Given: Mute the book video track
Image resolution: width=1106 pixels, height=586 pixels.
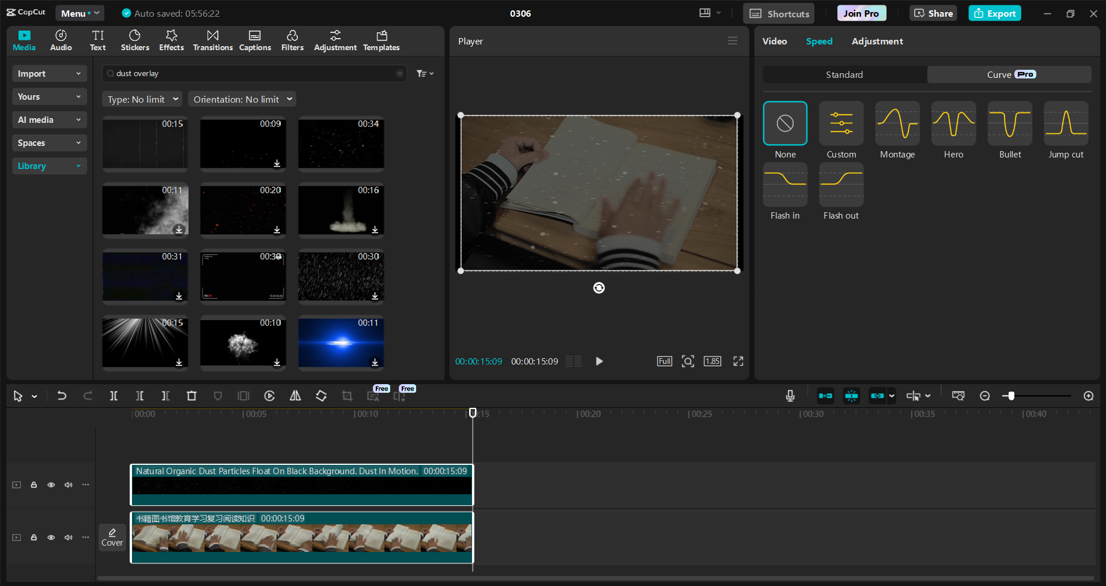Looking at the screenshot, I should [x=68, y=537].
